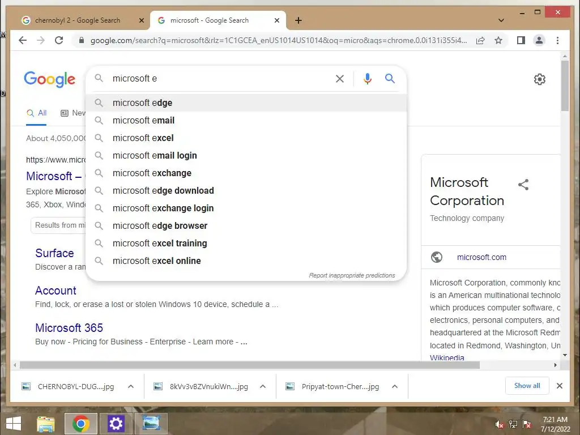Open a new browser tab
The height and width of the screenshot is (435, 580).
click(x=298, y=20)
